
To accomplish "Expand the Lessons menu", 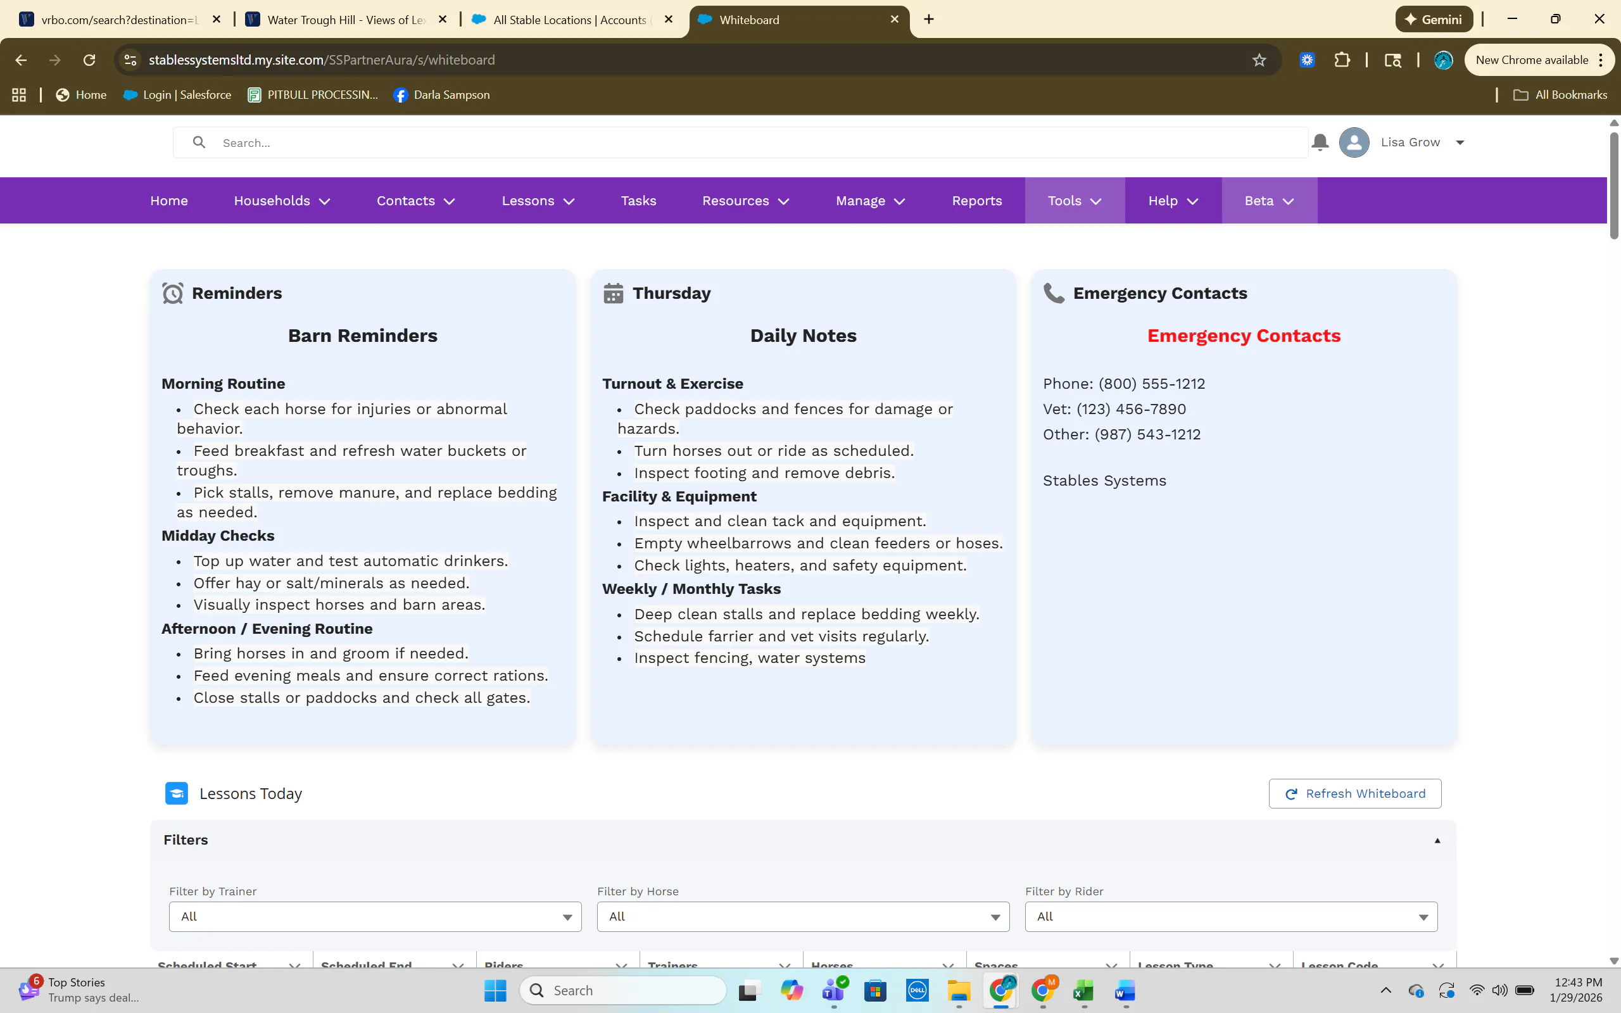I will [538, 201].
